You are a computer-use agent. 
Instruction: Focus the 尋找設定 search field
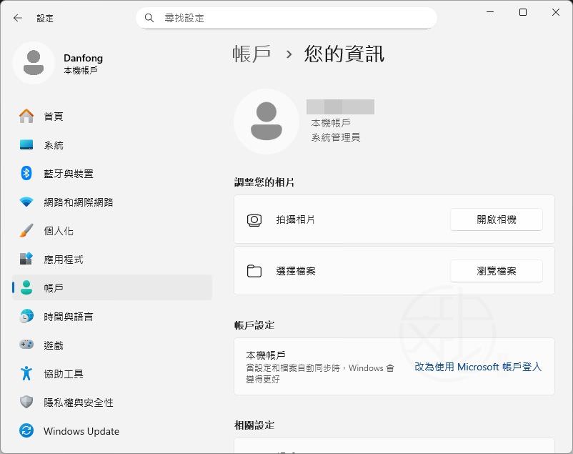[x=286, y=18]
